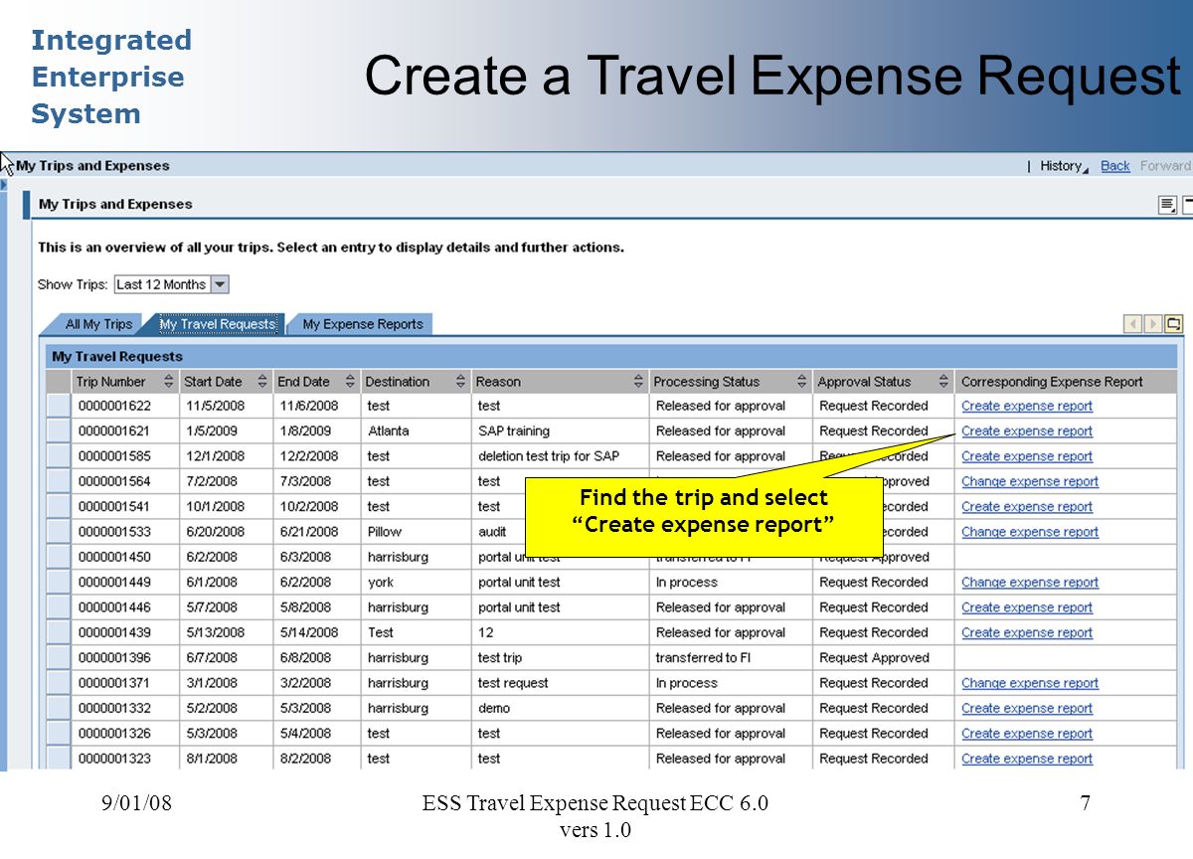Viewport: 1193px width, 859px height.
Task: Select row selector for trip 0000001396
Action: coord(59,658)
